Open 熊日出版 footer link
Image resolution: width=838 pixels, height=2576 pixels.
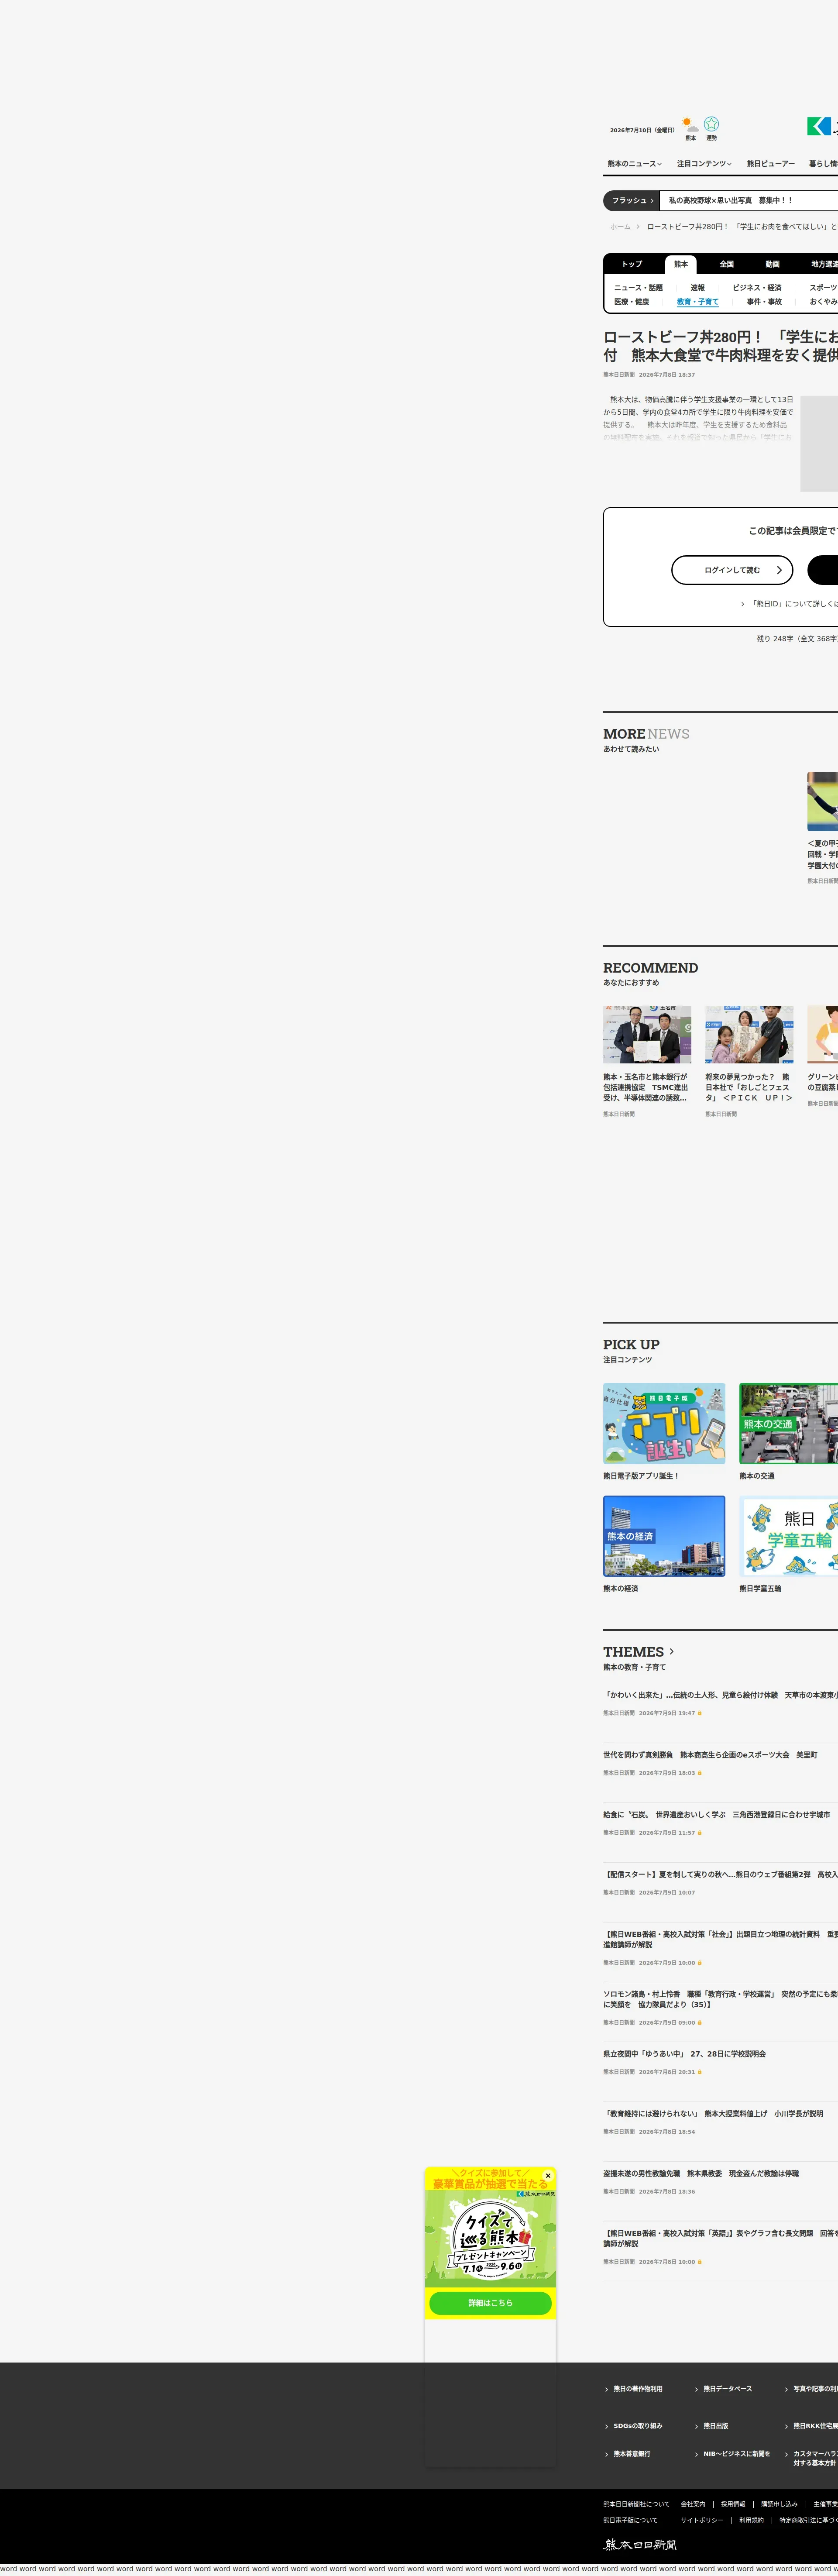716,2426
